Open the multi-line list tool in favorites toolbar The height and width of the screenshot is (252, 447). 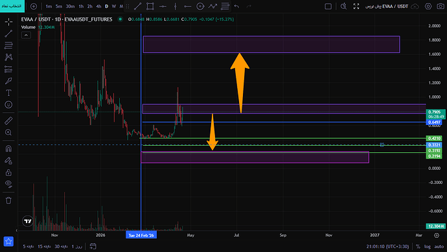coord(225,6)
